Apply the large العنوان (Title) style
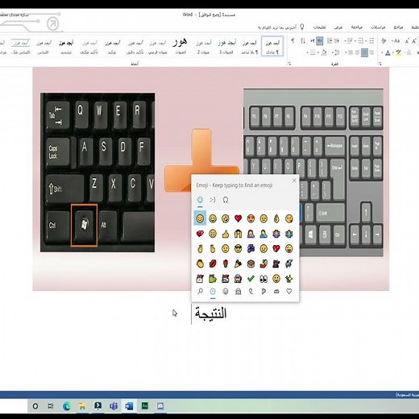 coord(180,47)
